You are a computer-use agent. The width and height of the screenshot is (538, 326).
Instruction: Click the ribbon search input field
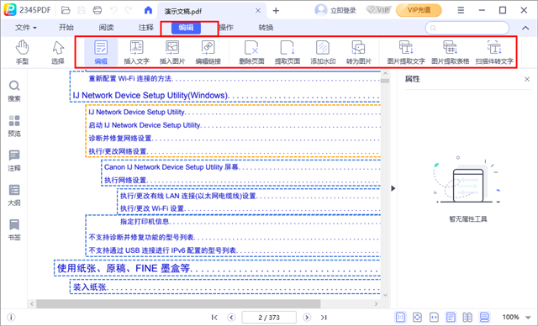(467, 28)
